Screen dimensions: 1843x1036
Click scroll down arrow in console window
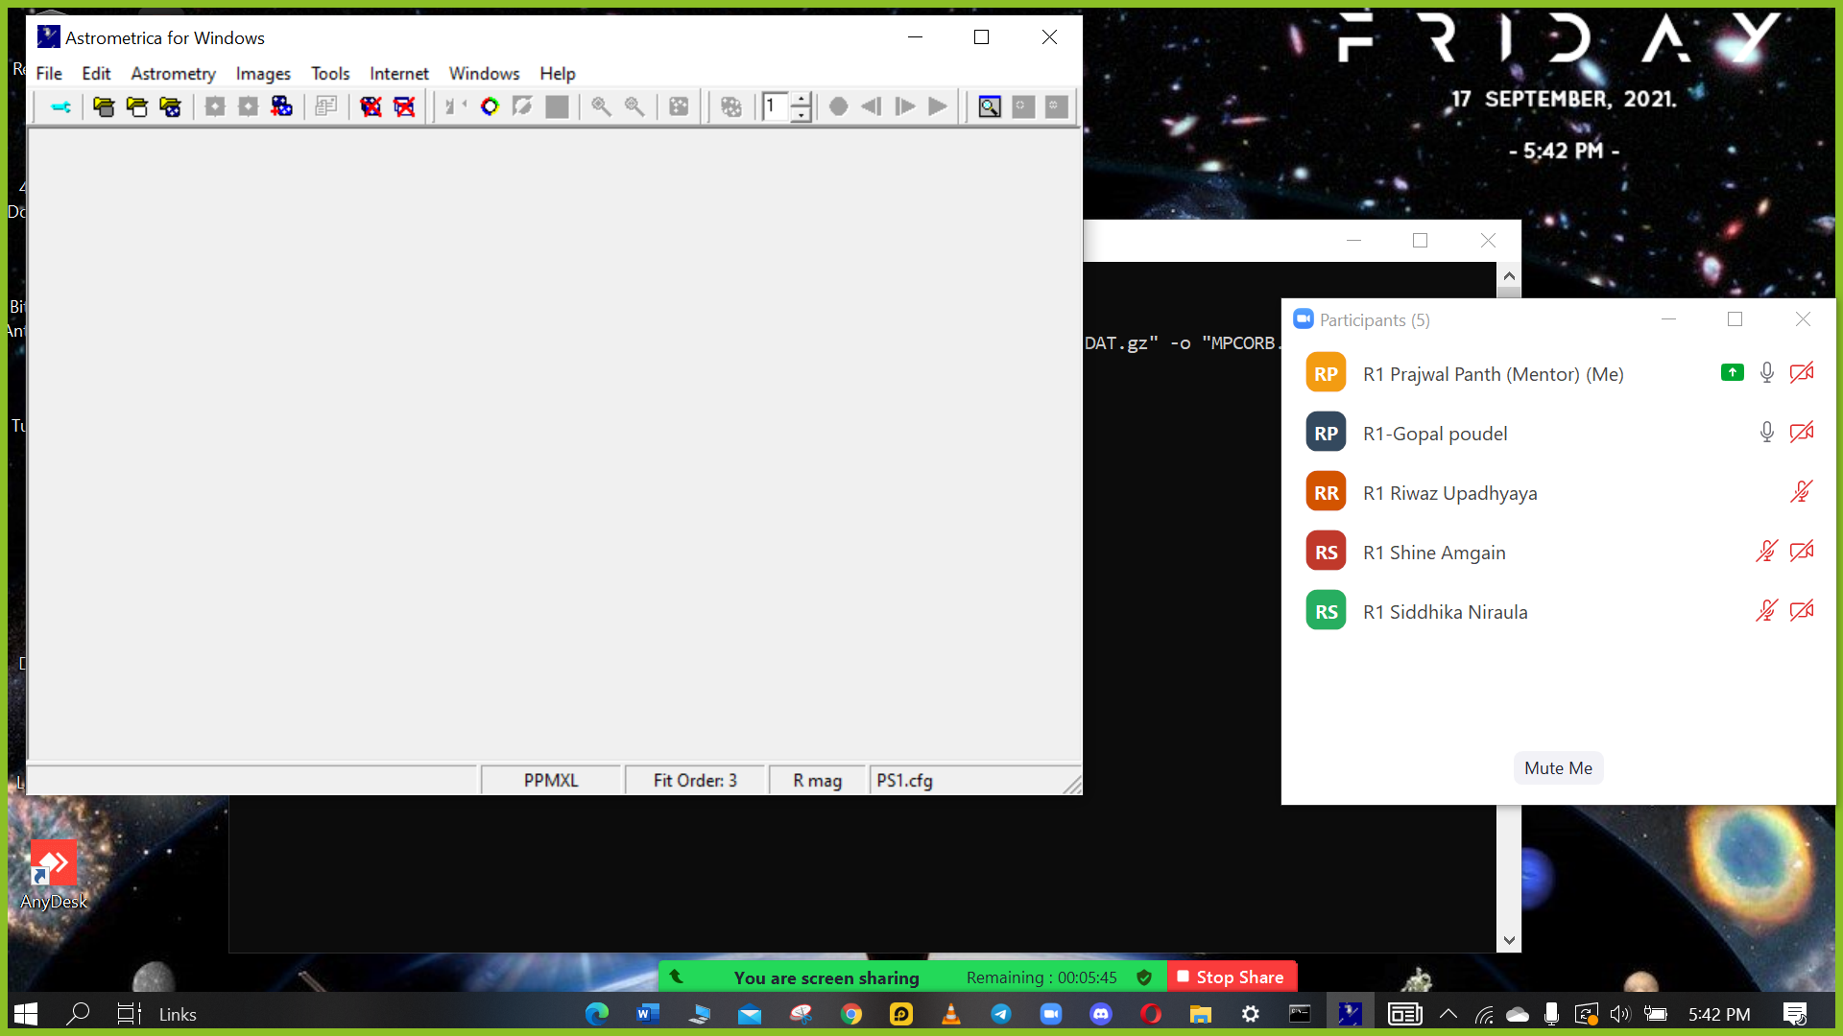click(x=1509, y=940)
